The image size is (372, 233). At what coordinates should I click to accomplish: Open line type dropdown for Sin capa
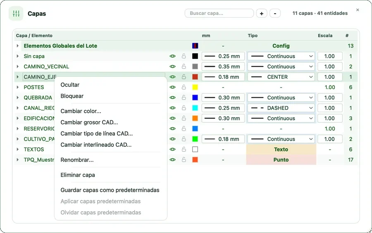point(281,56)
